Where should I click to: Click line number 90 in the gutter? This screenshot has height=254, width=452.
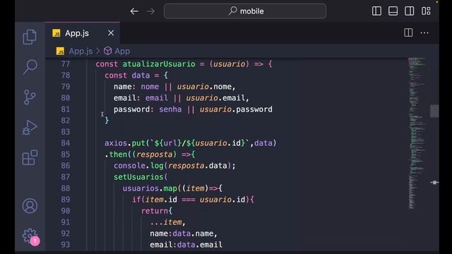point(66,211)
